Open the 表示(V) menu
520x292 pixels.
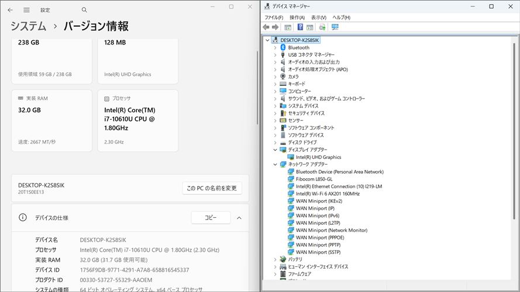coord(319,18)
